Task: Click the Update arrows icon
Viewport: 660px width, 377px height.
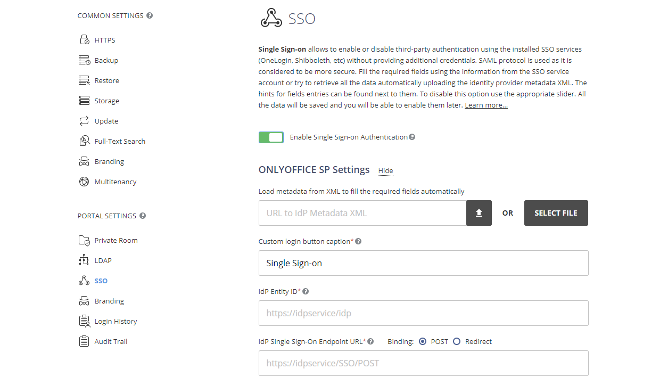Action: 84,121
